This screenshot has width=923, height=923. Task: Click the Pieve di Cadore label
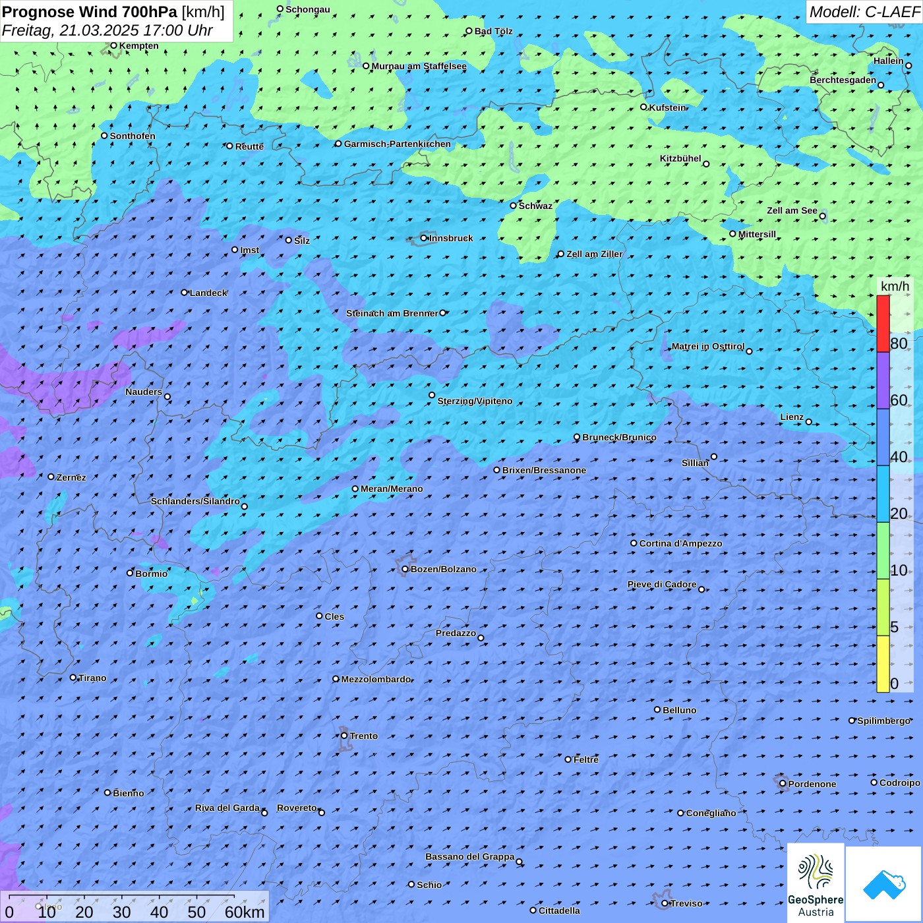point(661,584)
